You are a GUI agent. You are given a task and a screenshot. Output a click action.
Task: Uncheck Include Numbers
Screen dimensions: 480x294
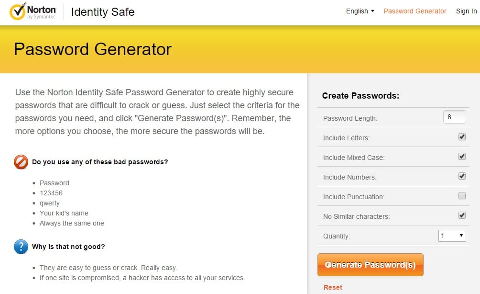(x=462, y=176)
